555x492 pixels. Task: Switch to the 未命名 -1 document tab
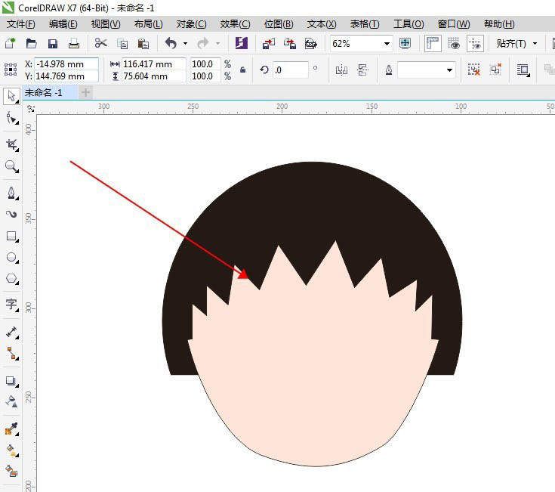coord(43,93)
